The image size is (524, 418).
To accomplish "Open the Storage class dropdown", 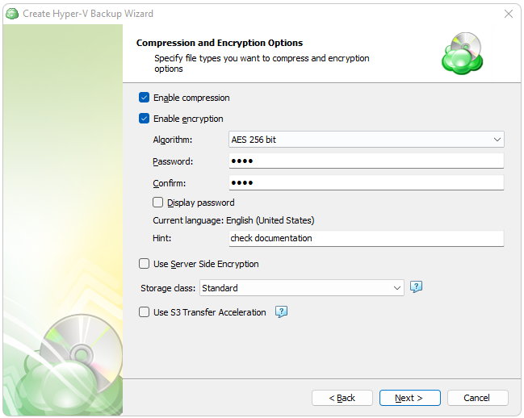I will [300, 288].
